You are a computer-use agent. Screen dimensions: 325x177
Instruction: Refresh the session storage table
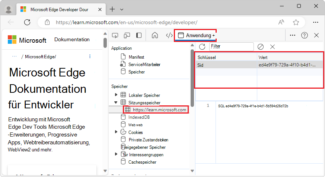(202, 47)
